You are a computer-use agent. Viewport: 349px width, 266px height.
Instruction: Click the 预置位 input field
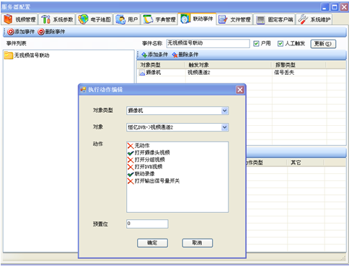click(147, 224)
